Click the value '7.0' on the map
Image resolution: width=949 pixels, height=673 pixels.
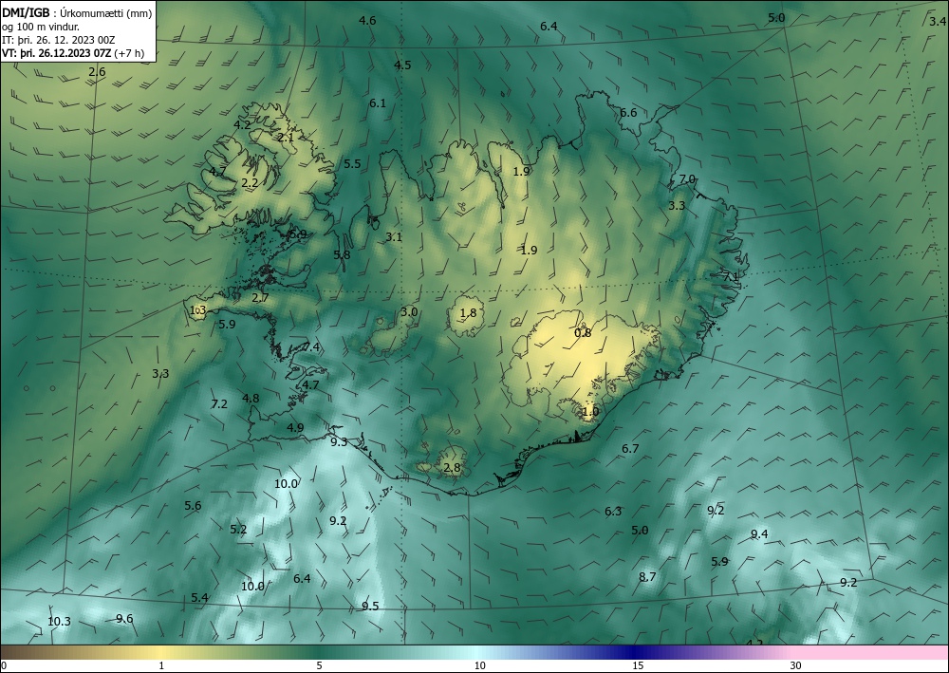click(x=687, y=179)
